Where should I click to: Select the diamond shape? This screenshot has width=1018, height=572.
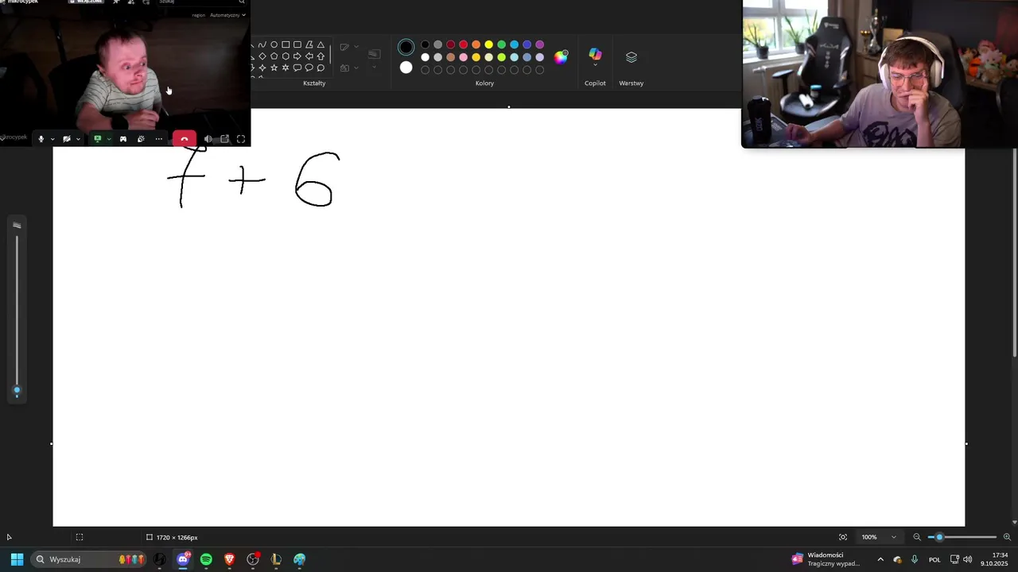pyautogui.click(x=262, y=56)
